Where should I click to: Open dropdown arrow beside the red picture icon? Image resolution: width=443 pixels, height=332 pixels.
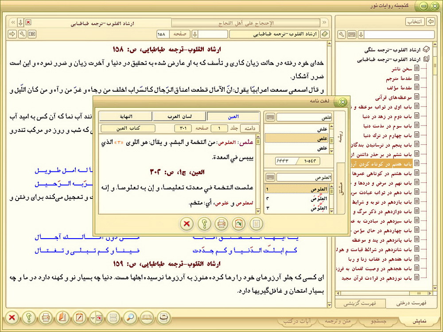point(93,318)
